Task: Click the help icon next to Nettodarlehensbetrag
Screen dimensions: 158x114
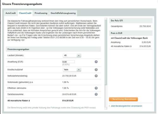Action: 96,76
